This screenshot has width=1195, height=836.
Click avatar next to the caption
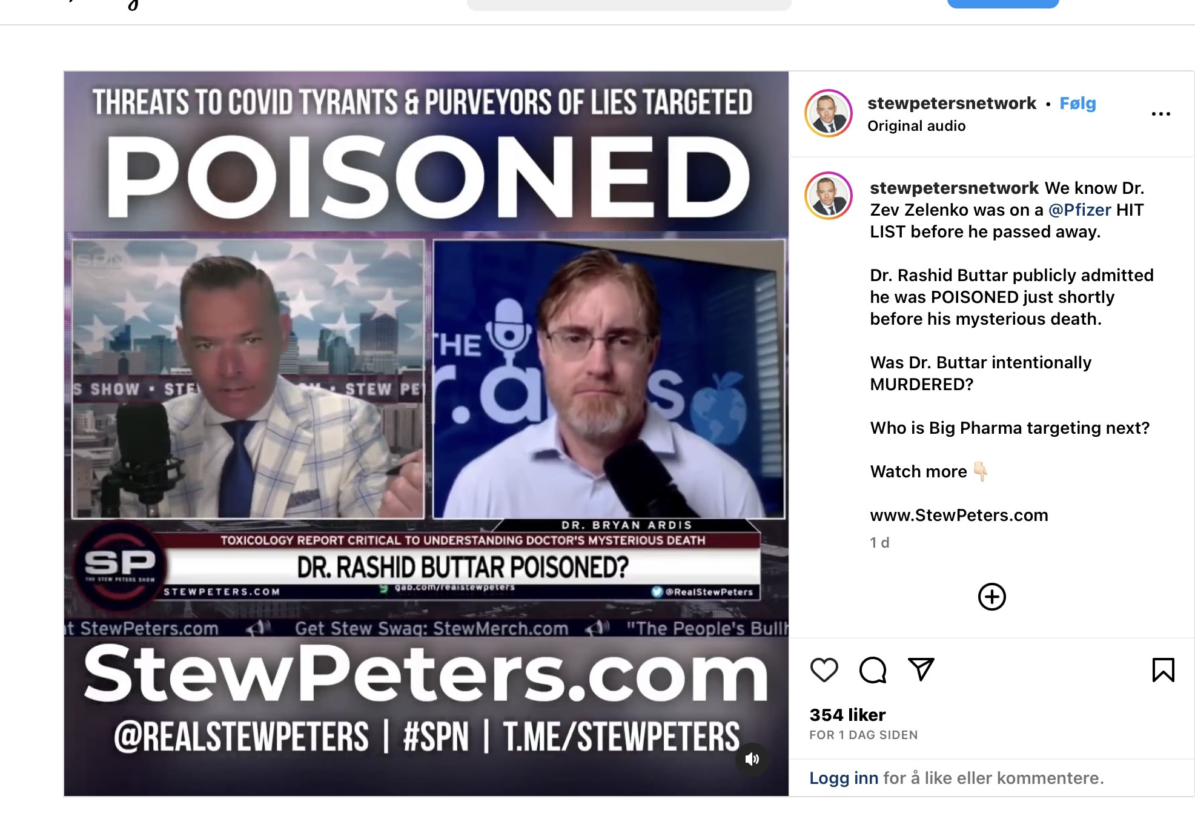[x=829, y=195]
